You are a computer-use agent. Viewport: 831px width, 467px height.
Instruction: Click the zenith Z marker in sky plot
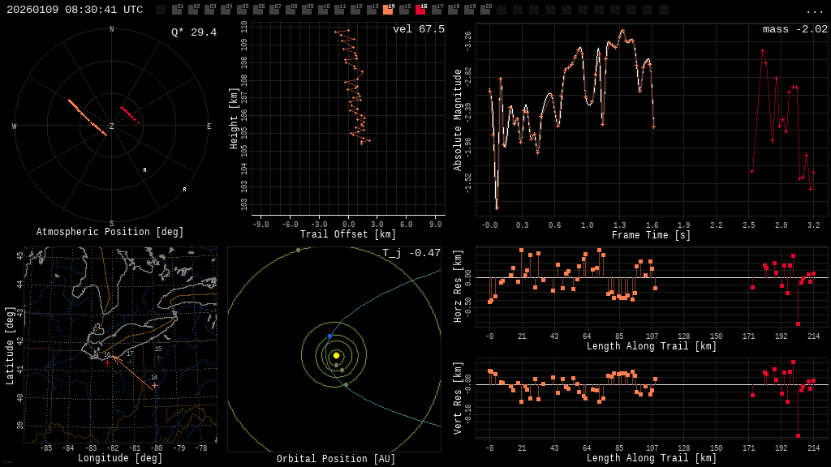tap(111, 126)
